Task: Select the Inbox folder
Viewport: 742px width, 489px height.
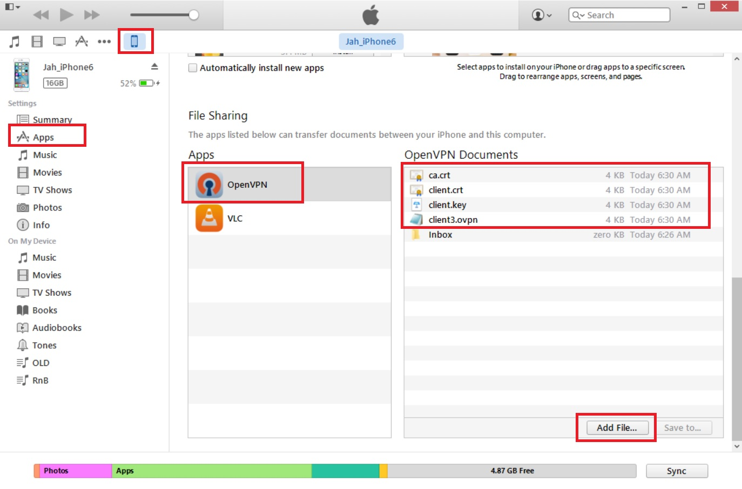Action: click(x=563, y=234)
